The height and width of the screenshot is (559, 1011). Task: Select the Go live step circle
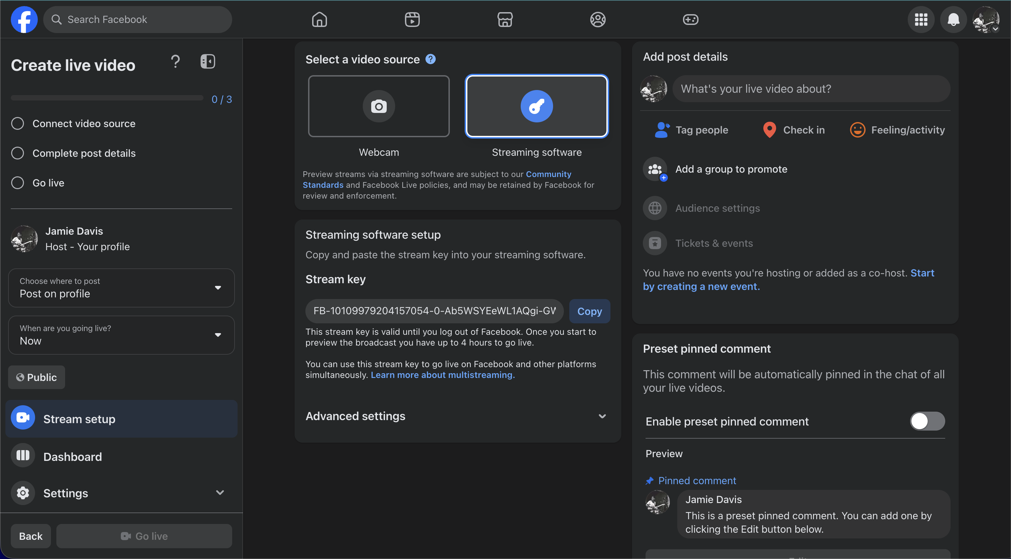pos(17,183)
